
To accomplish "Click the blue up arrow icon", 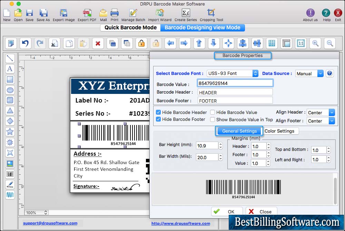I will click(x=199, y=43).
